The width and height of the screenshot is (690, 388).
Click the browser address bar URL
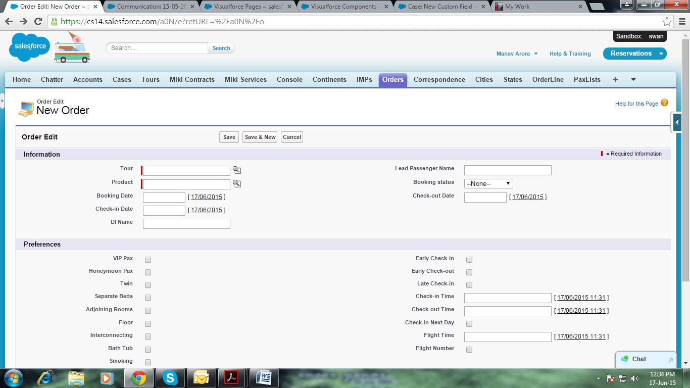[162, 22]
